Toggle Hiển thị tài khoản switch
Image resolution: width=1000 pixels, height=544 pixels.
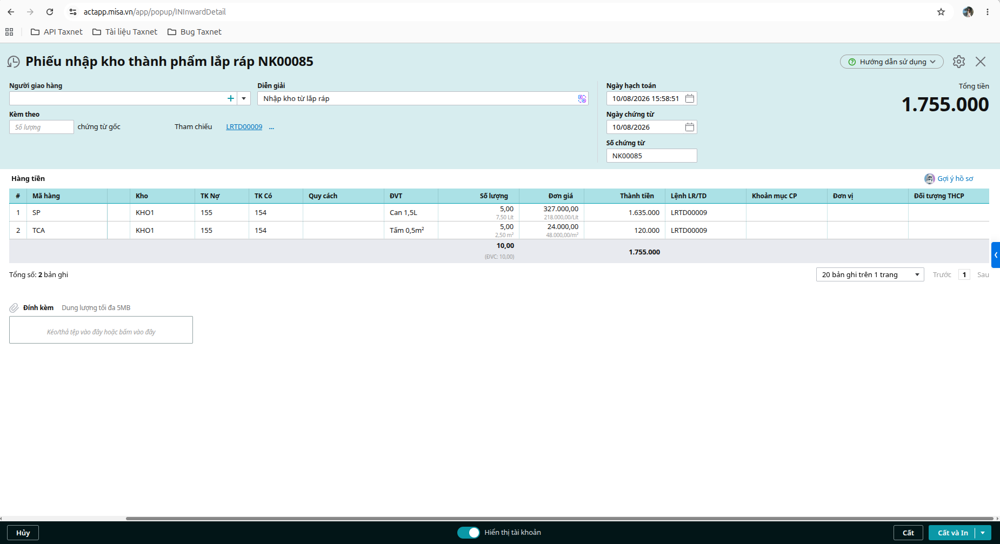coord(468,533)
